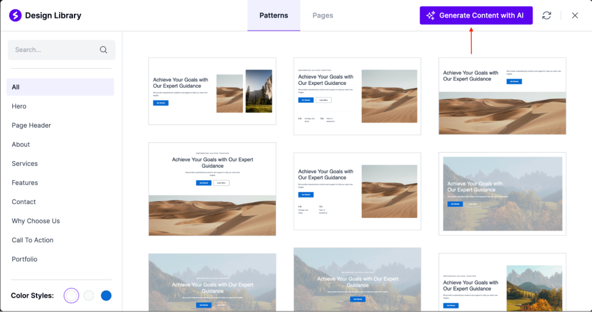592x312 pixels.
Task: Click the search magnifier icon
Action: (103, 50)
